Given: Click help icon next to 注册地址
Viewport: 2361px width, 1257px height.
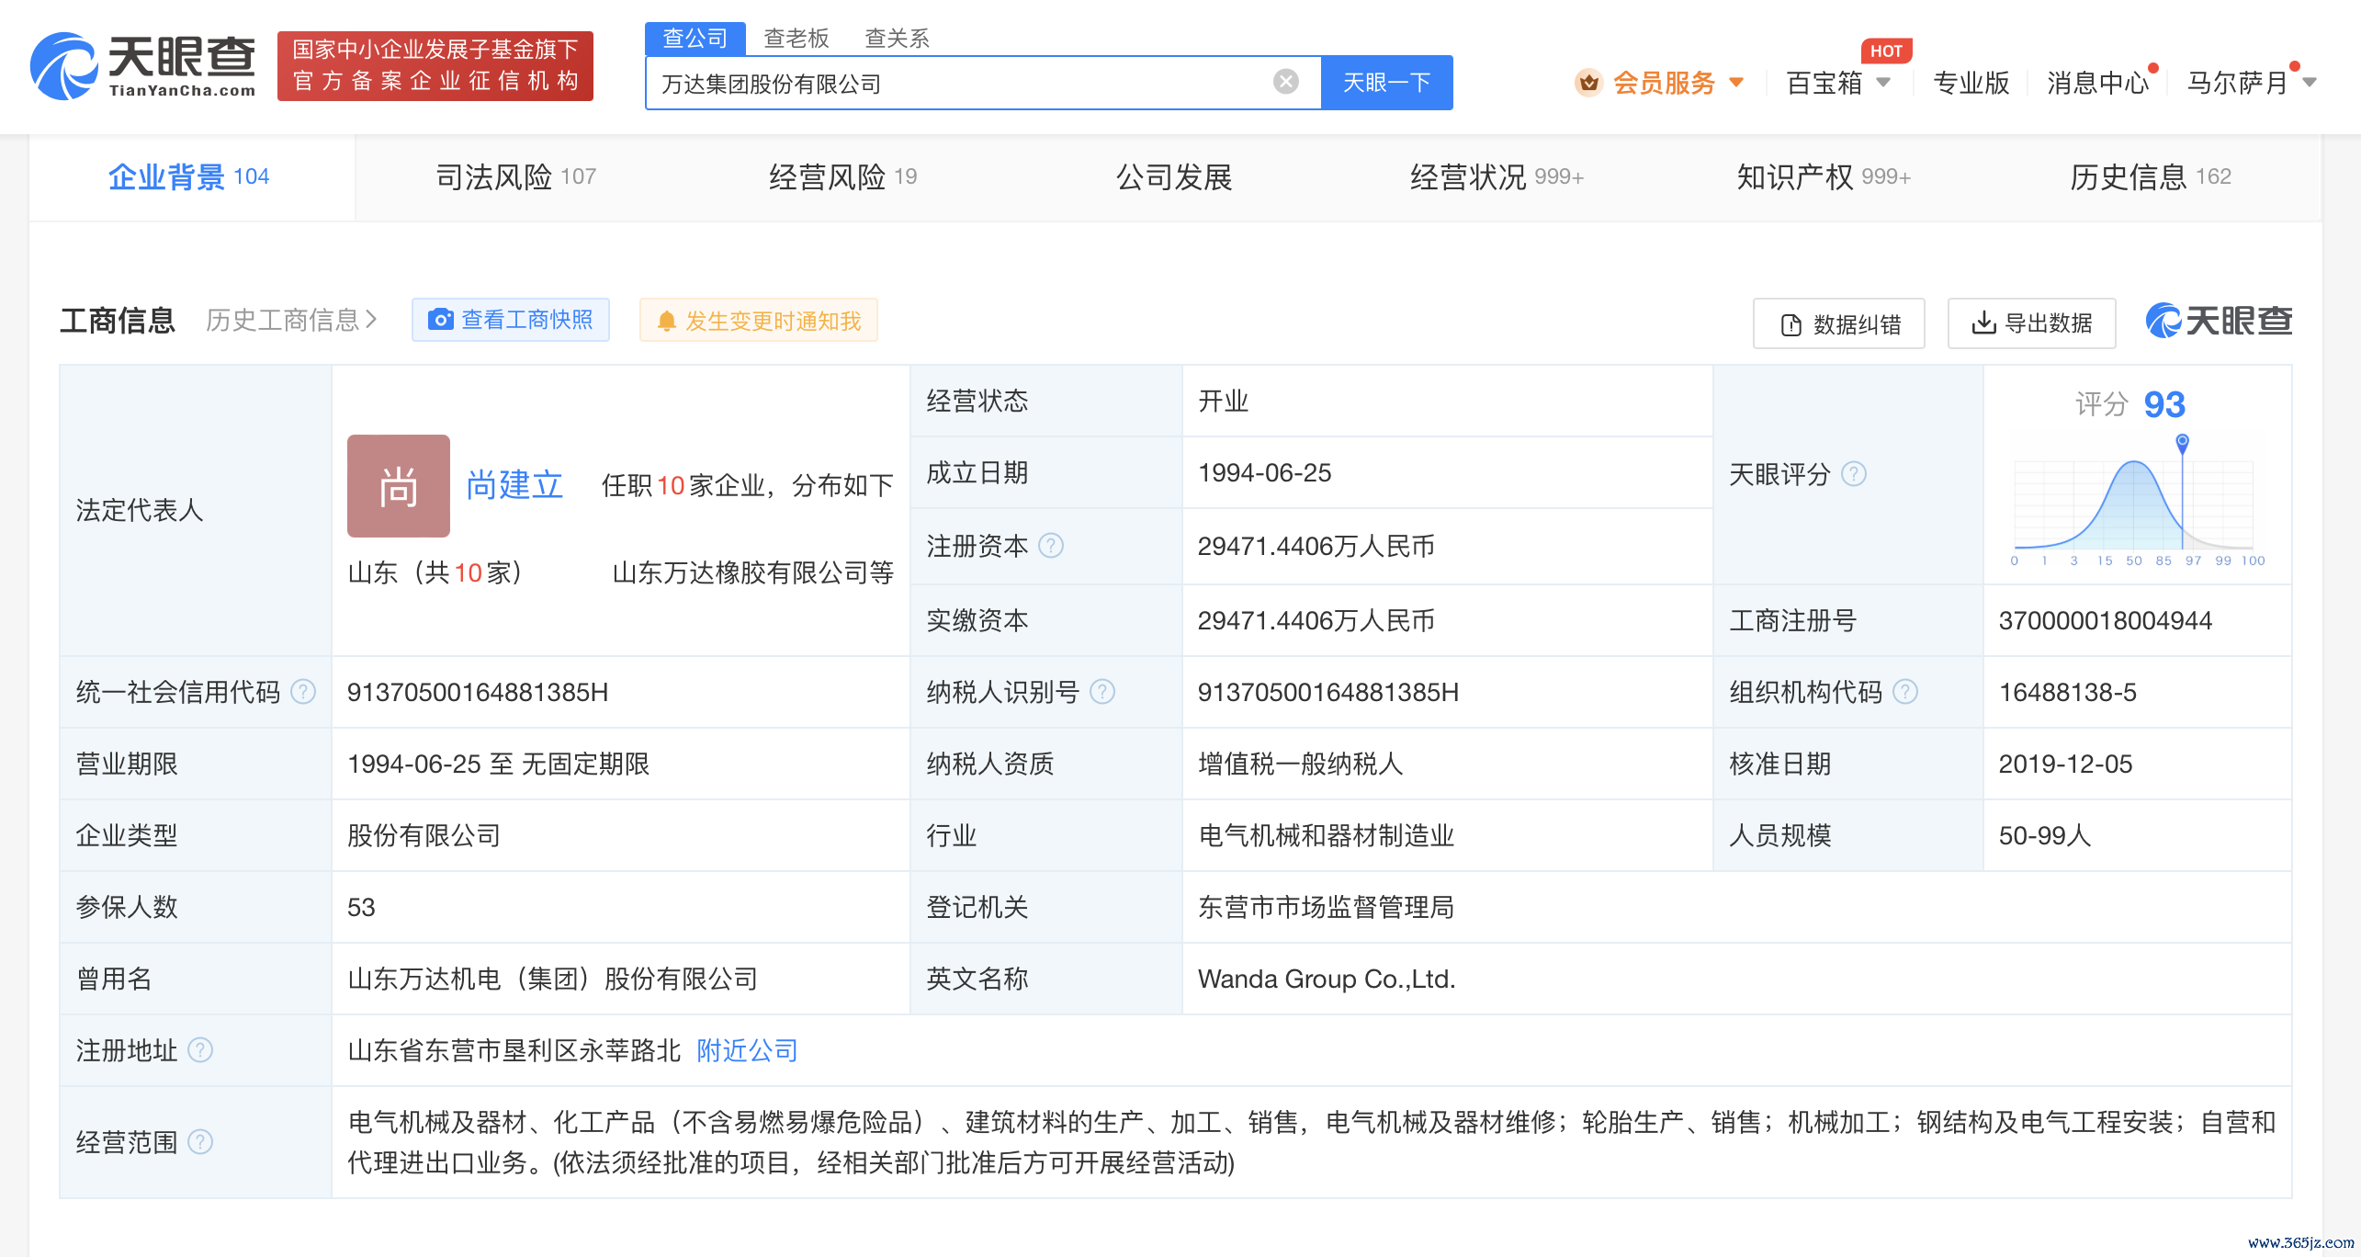Looking at the screenshot, I should click(200, 1050).
